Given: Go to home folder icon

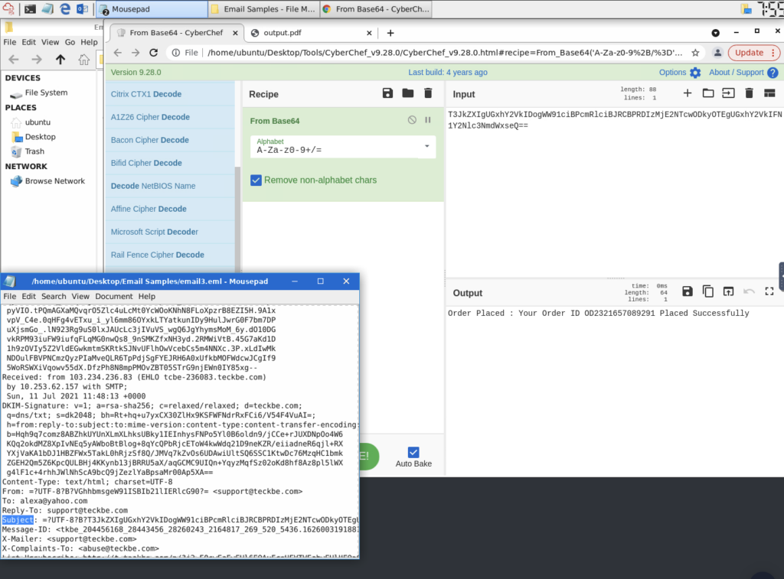Looking at the screenshot, I should coord(83,60).
